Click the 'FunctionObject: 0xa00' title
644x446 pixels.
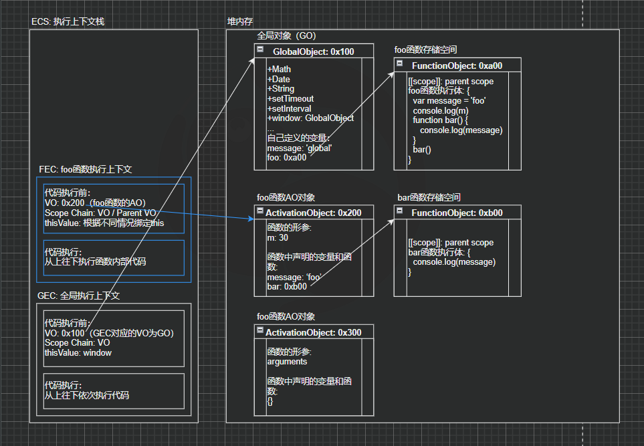[457, 66]
